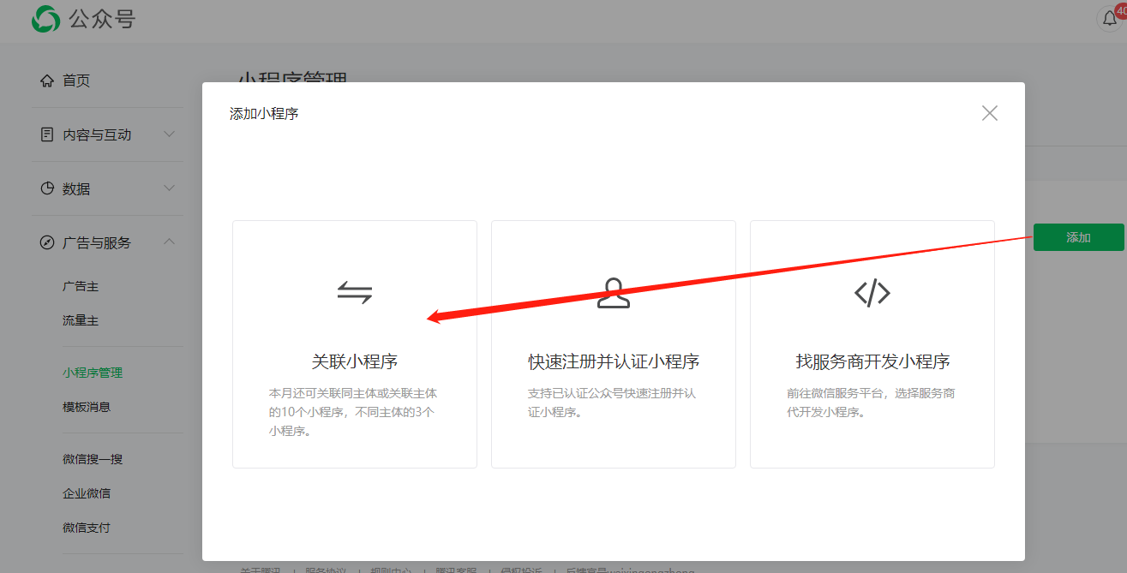Close the 添加小程序 dialog
The image size is (1127, 573).
[990, 113]
